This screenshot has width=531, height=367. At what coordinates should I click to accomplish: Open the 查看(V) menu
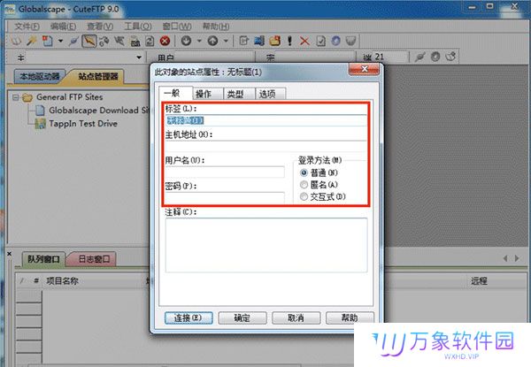coord(100,27)
